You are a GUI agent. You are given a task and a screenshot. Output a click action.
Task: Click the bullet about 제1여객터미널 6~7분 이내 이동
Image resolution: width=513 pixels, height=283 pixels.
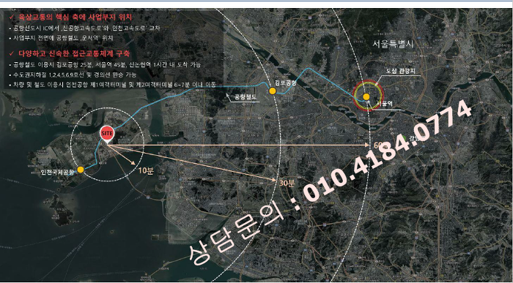113,85
